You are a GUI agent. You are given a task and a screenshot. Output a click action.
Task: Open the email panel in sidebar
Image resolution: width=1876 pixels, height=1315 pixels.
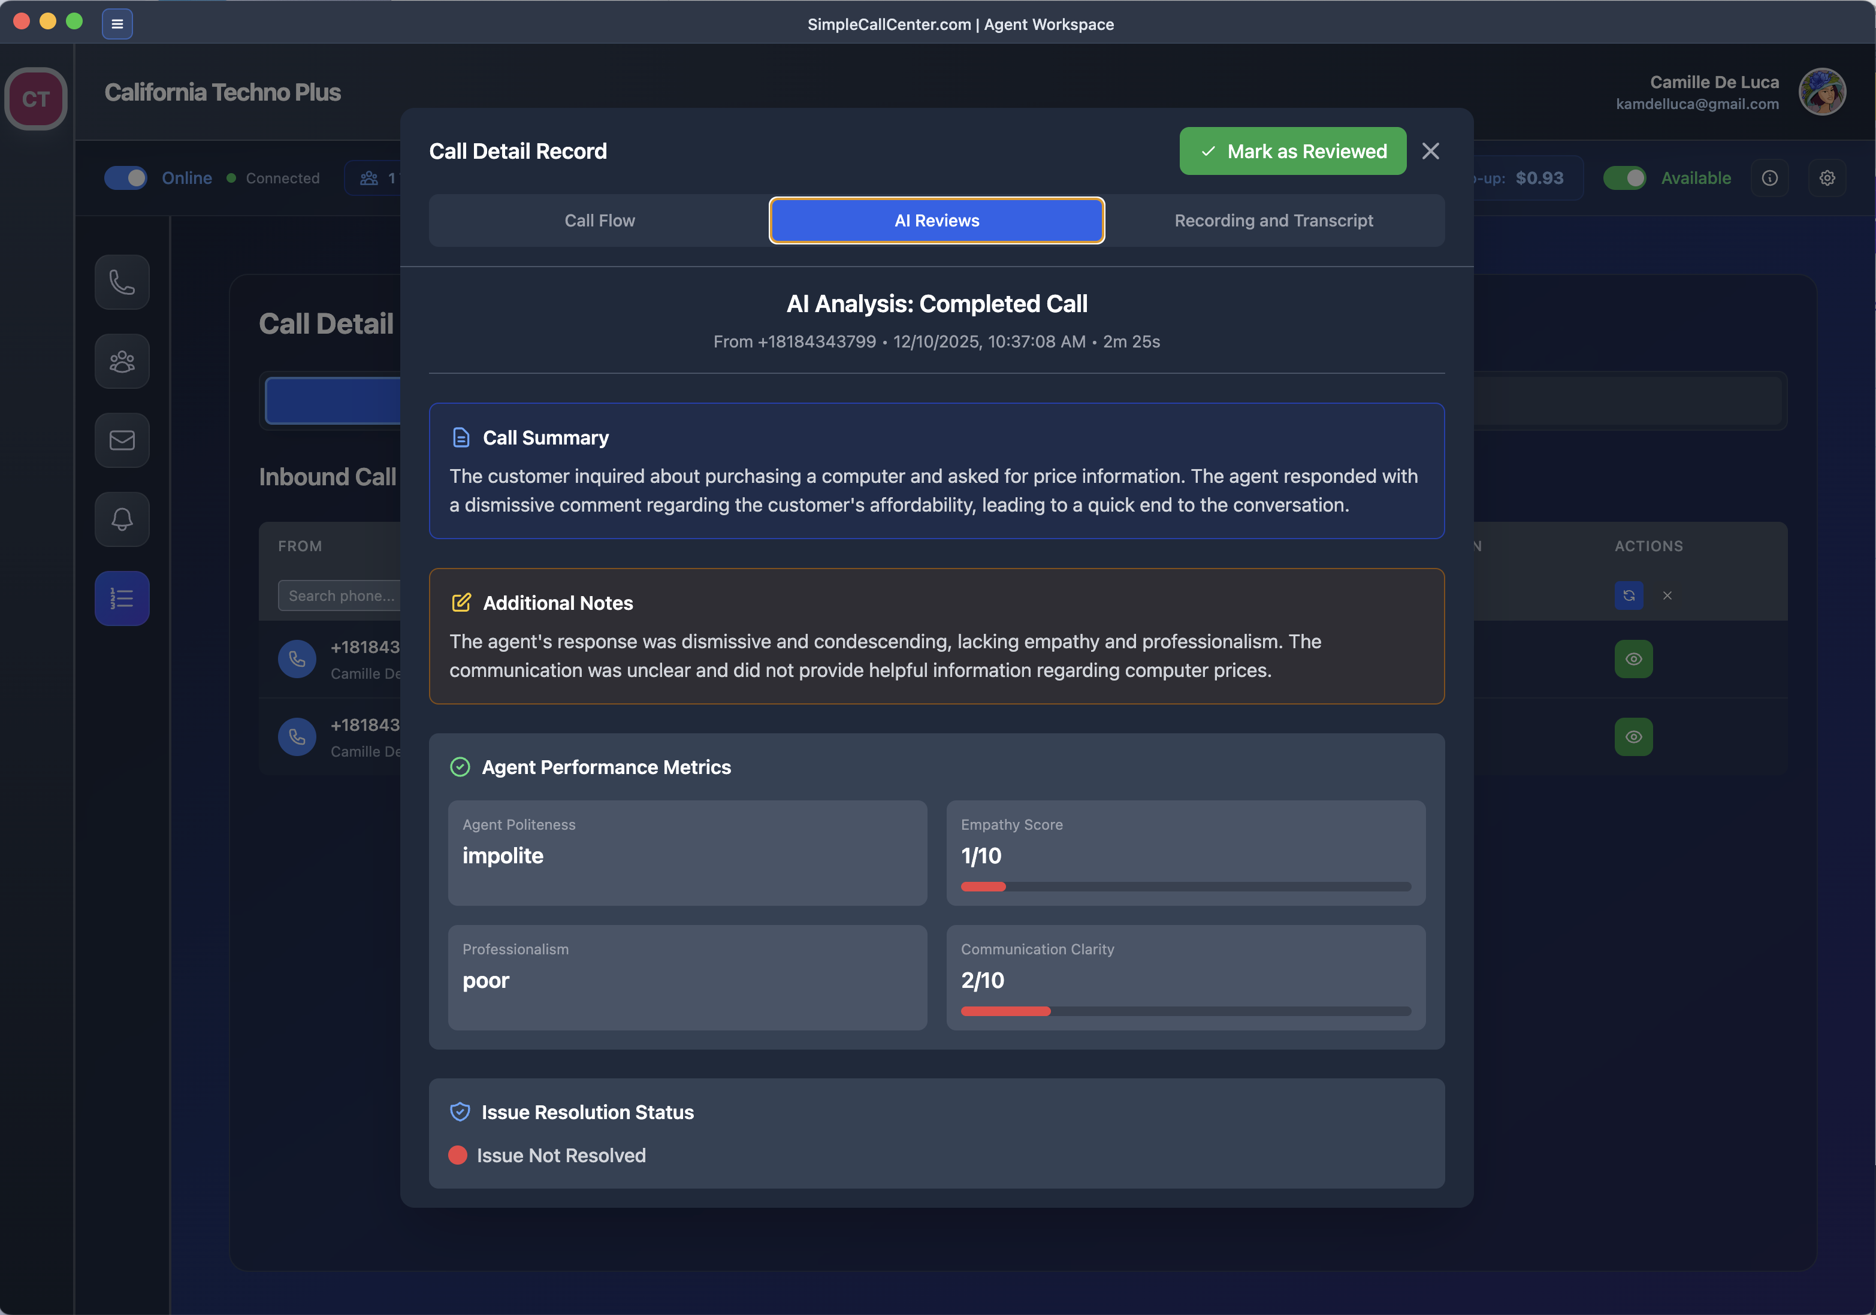pos(122,440)
